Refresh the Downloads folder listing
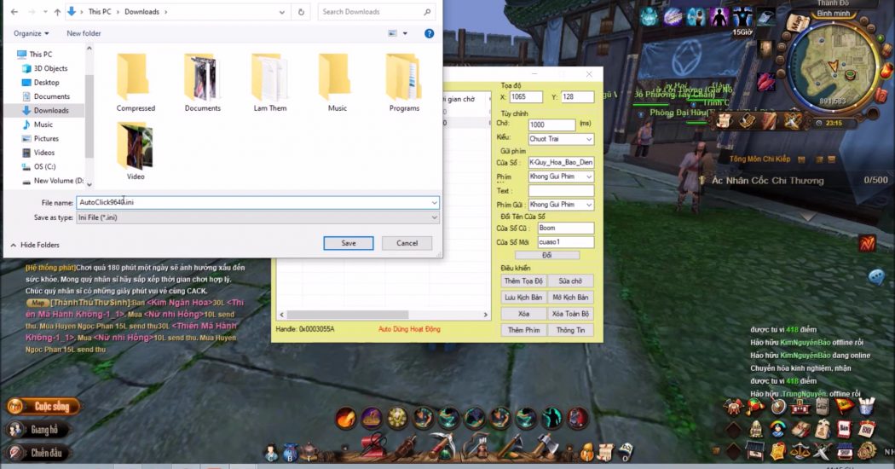 (x=301, y=11)
